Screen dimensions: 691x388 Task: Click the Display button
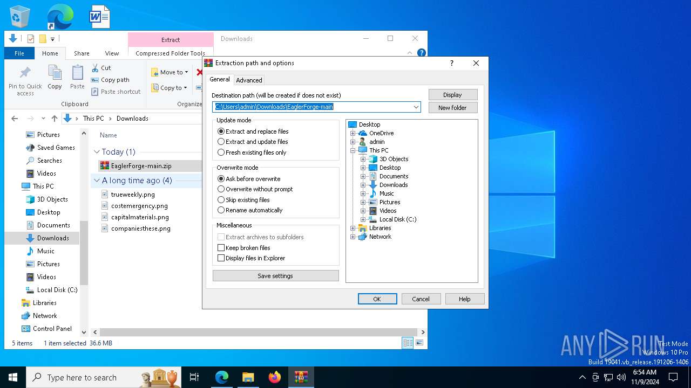point(452,95)
